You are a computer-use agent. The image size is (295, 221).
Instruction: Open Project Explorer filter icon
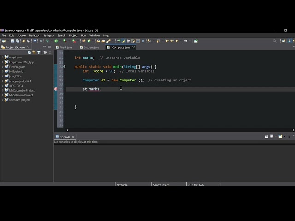[x=39, y=52]
